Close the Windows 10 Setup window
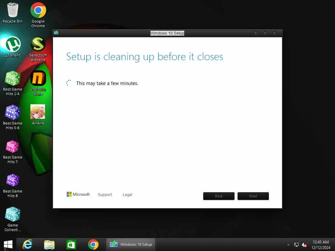Image resolution: width=335 pixels, height=251 pixels. [274, 33]
